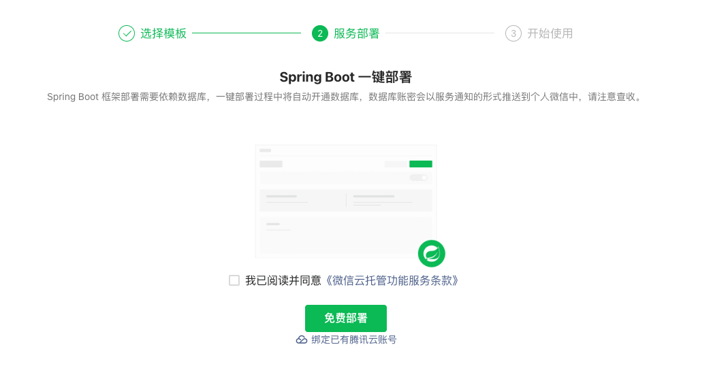Image resolution: width=713 pixels, height=379 pixels.
Task: Click the cloud icon beside 绑定已有腾讯云账号
Action: [302, 340]
